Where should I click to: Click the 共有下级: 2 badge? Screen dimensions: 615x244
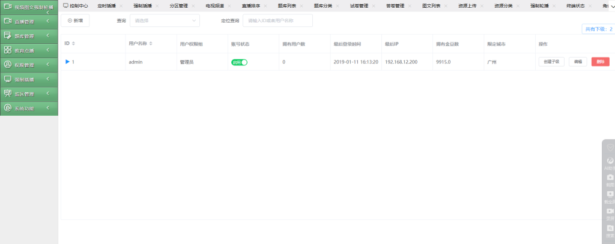(x=599, y=29)
